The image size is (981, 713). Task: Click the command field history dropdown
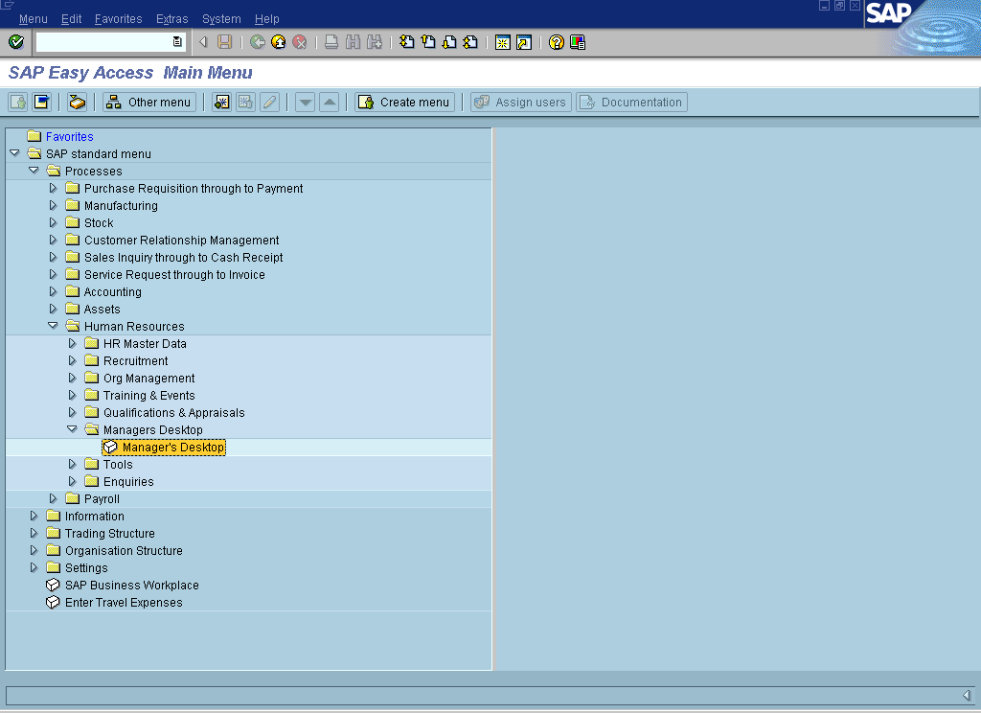coord(177,42)
